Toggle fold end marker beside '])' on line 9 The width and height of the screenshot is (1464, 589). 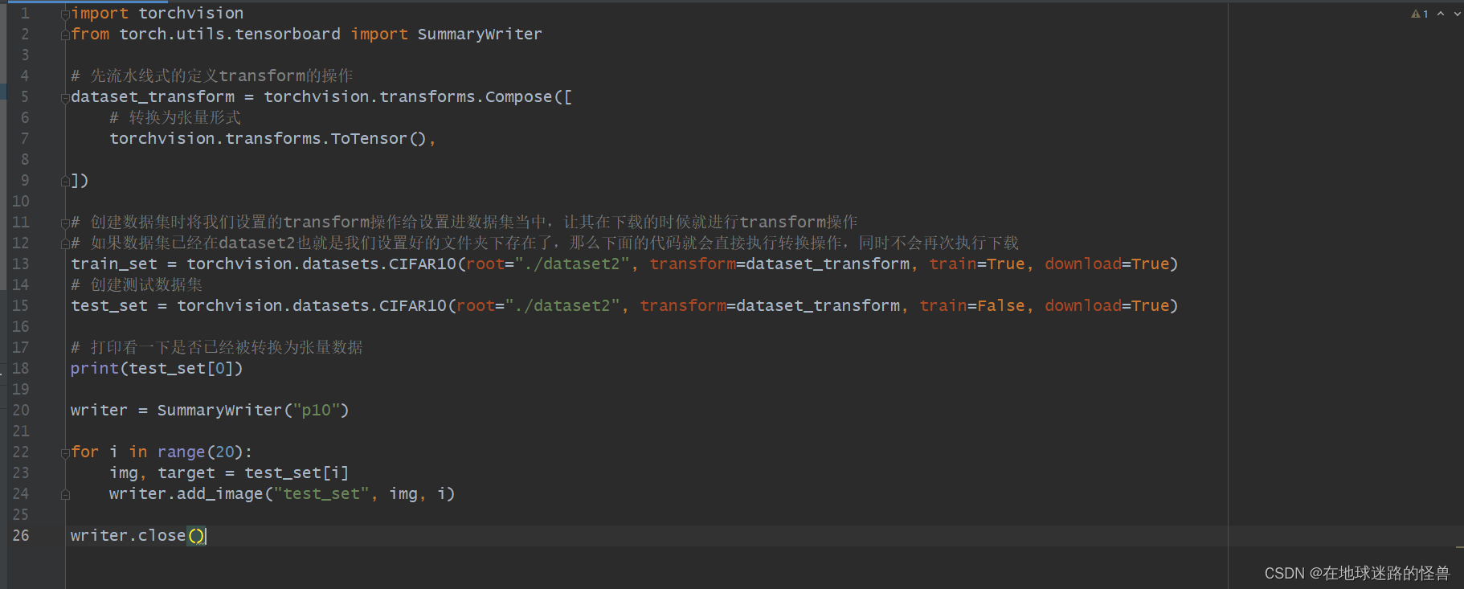65,181
